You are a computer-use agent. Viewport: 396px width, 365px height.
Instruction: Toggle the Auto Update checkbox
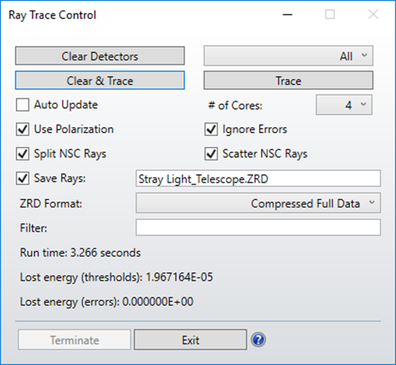pyautogui.click(x=23, y=105)
